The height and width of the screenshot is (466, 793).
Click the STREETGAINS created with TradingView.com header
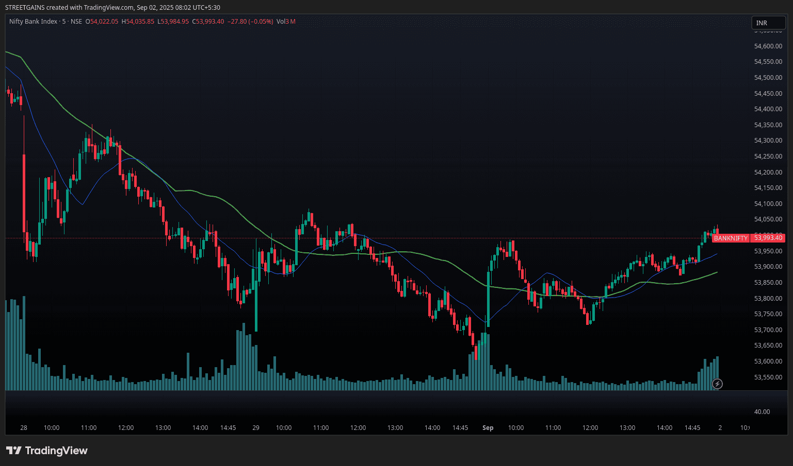pyautogui.click(x=112, y=8)
